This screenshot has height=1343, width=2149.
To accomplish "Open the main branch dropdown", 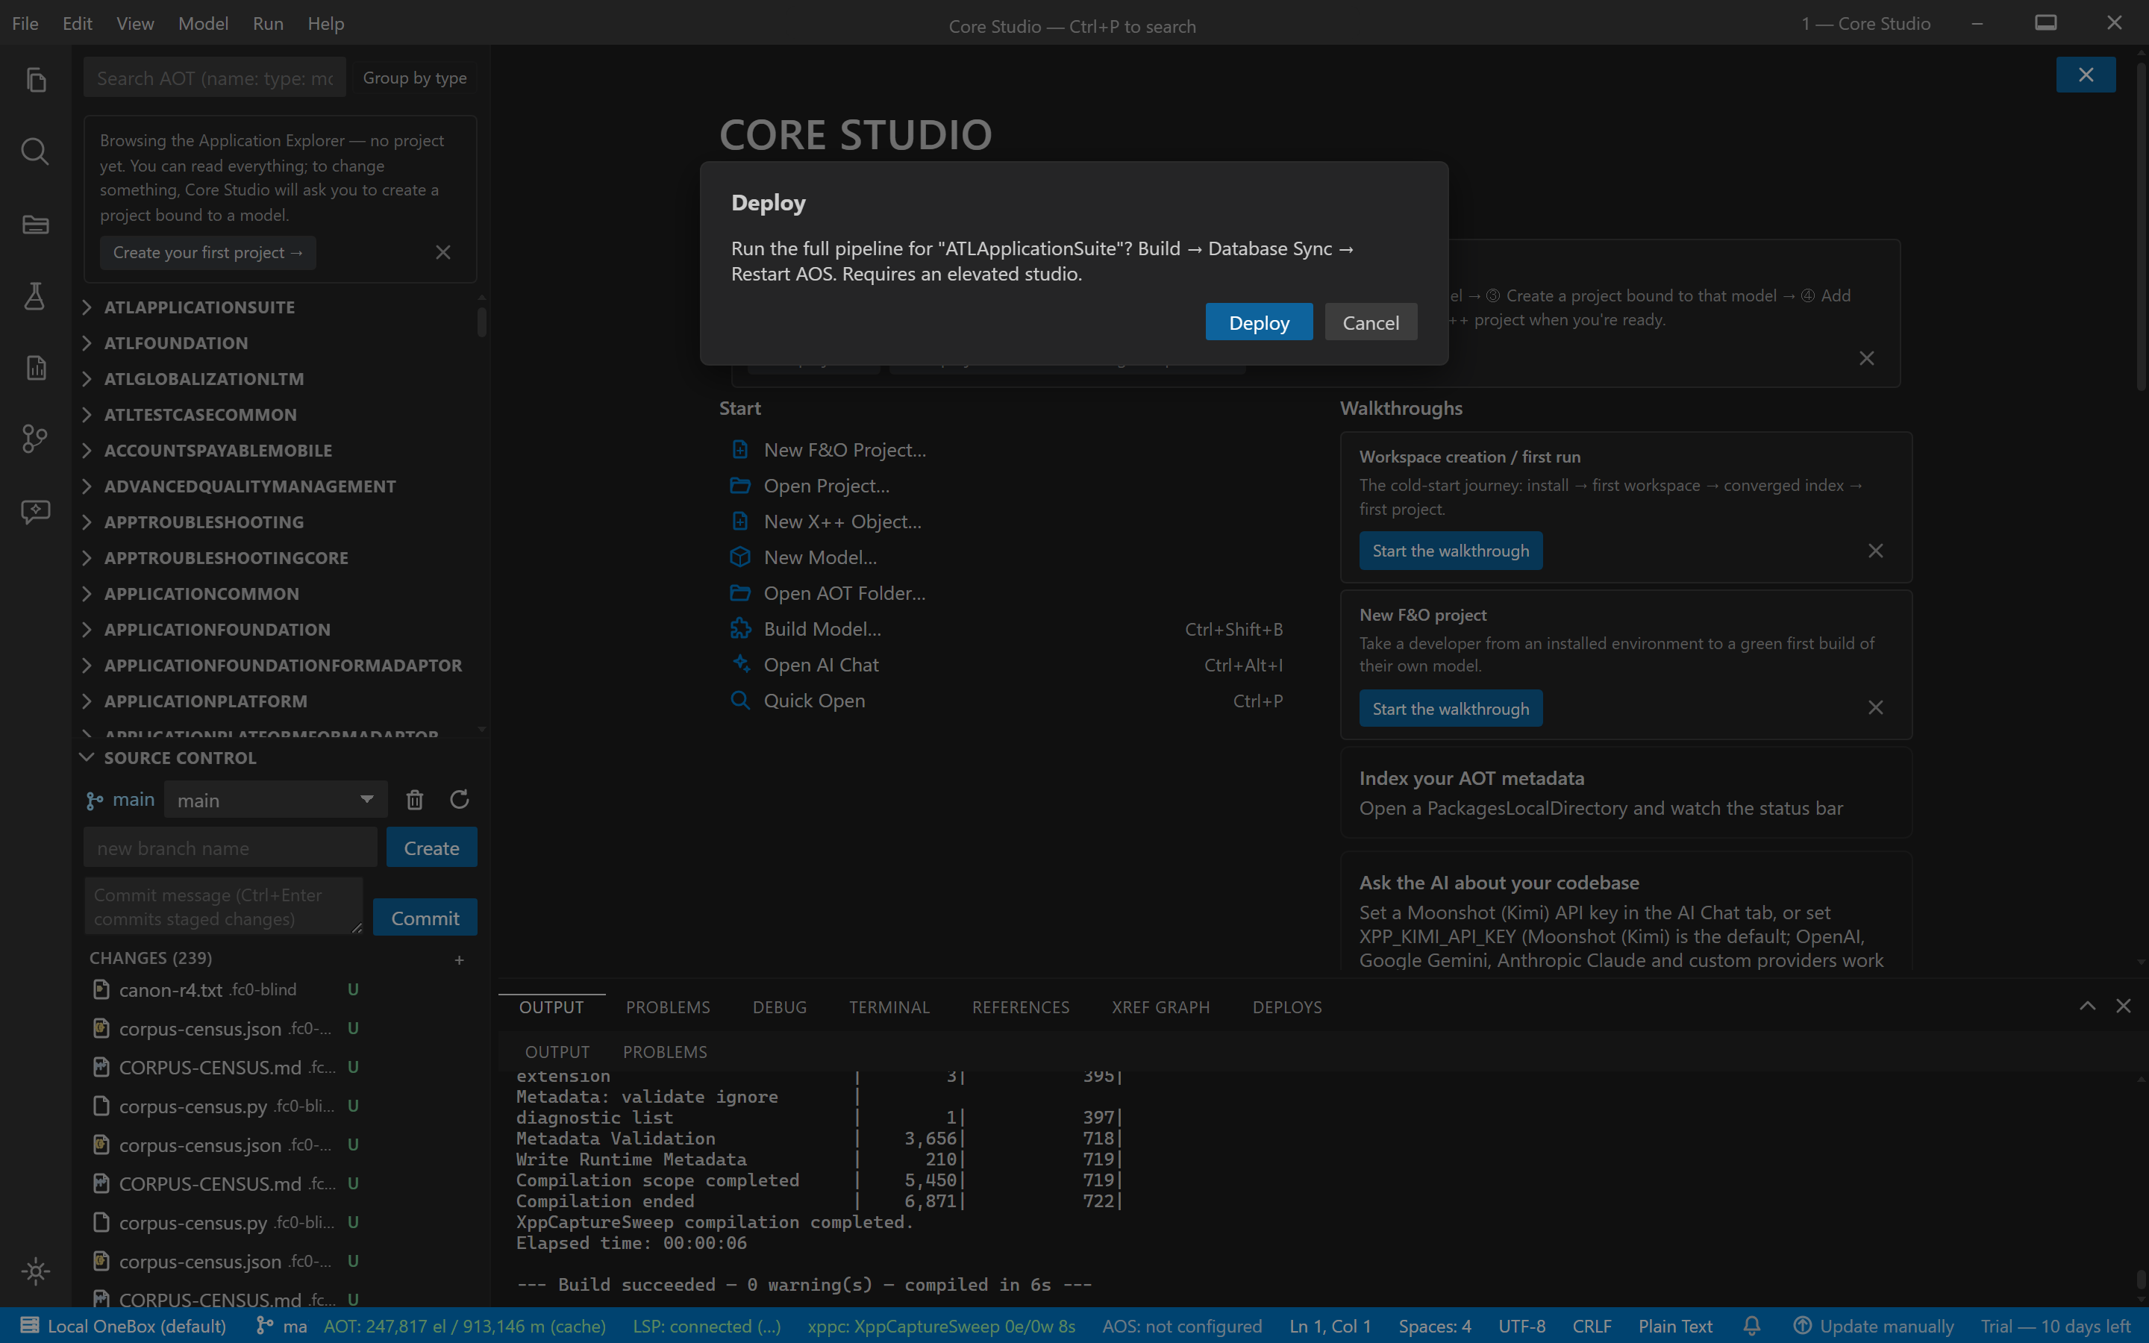I will (x=276, y=799).
